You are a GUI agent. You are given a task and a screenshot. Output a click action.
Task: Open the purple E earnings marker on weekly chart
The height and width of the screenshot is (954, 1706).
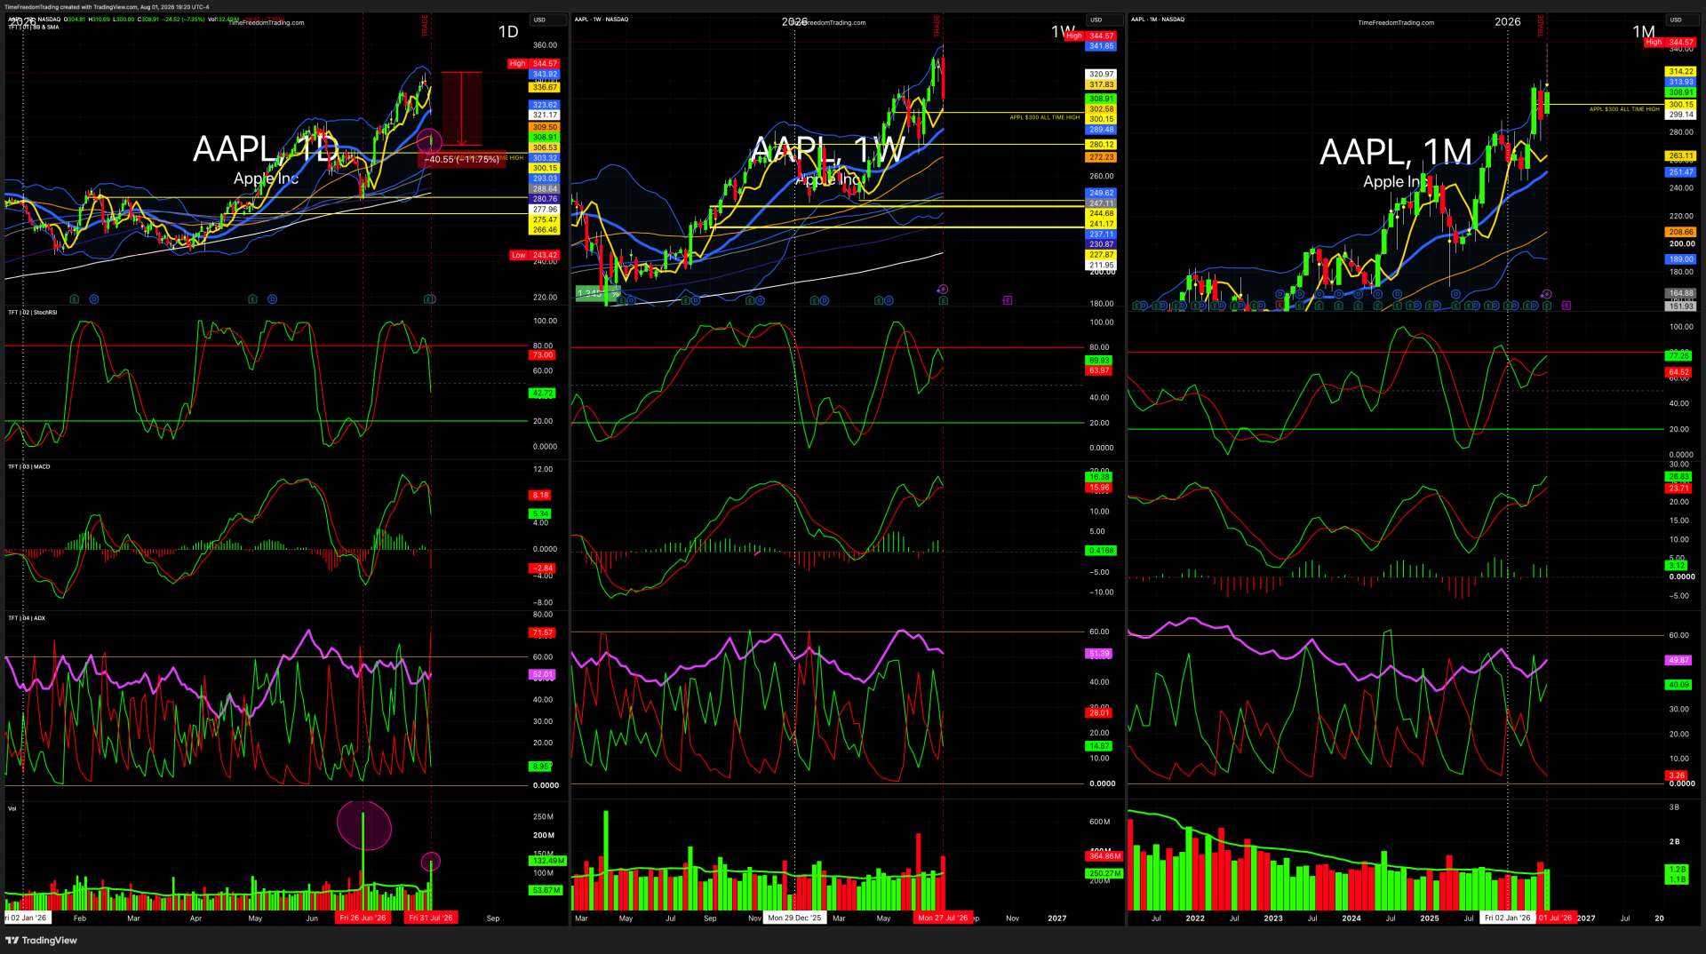(1008, 300)
